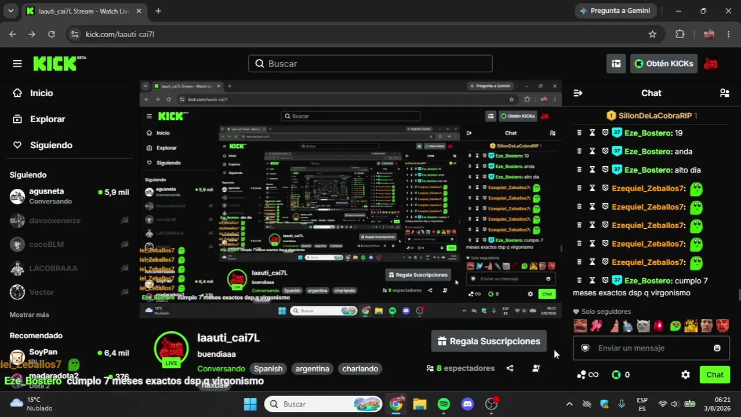Screen dimensions: 741x417
Task: Click the hourglass on the "cumplo 7" message
Action: (592, 280)
